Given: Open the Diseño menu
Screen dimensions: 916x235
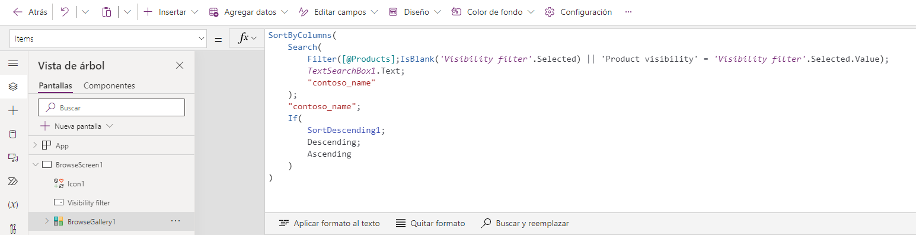Looking at the screenshot, I should pos(415,12).
